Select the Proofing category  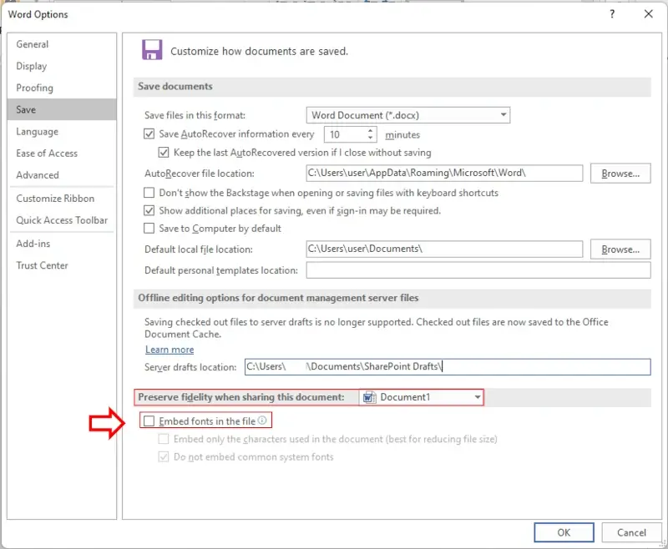[62, 88]
